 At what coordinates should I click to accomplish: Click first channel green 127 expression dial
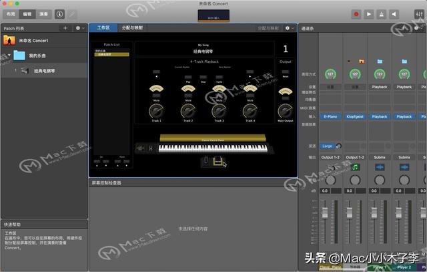(330, 74)
